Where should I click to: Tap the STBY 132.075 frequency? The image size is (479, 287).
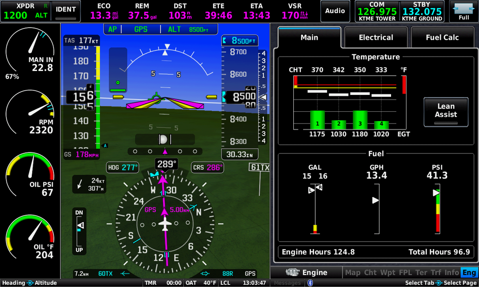[x=422, y=11]
